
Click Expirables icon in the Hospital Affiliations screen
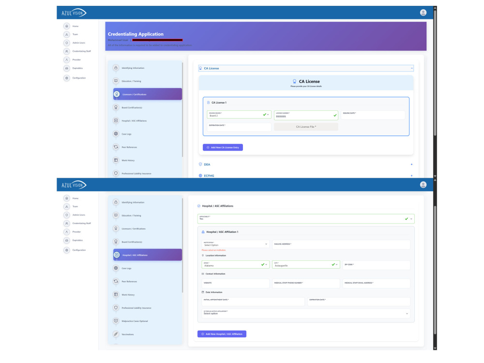pos(67,240)
